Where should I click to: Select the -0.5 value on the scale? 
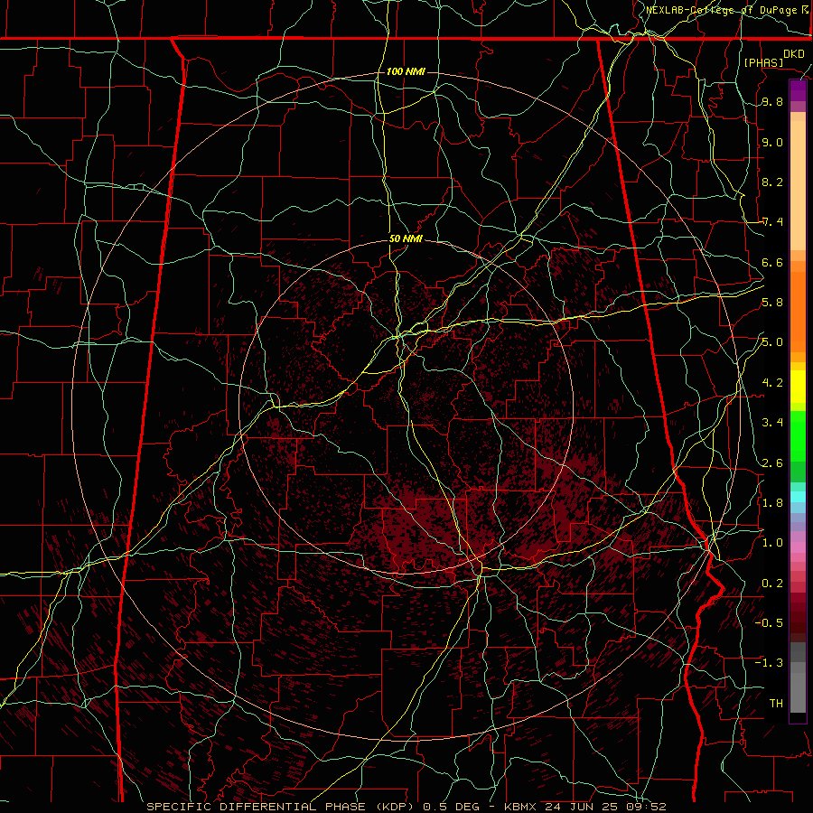click(x=769, y=622)
